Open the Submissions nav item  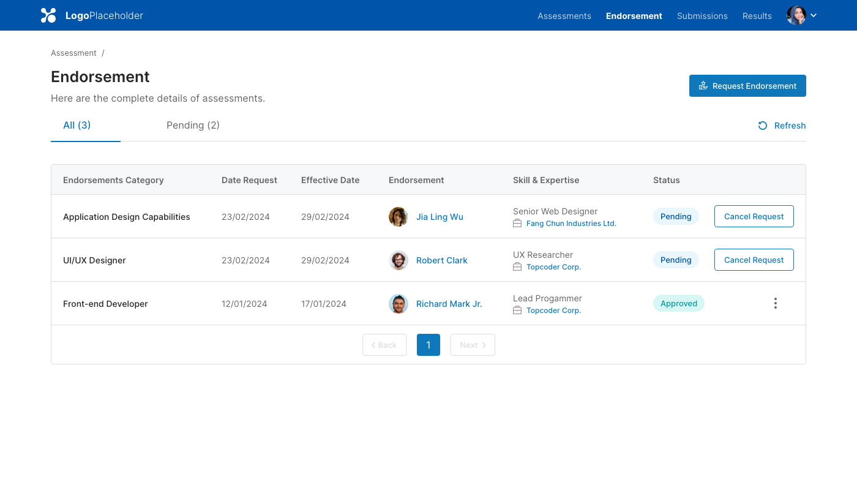click(x=702, y=16)
